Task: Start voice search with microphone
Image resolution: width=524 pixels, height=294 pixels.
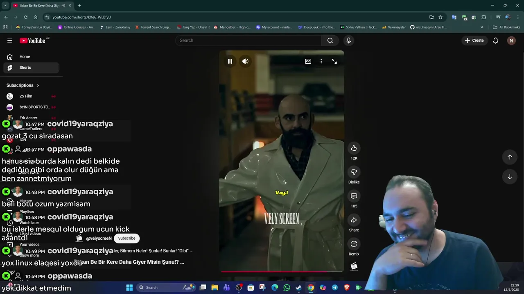Action: pyautogui.click(x=349, y=40)
